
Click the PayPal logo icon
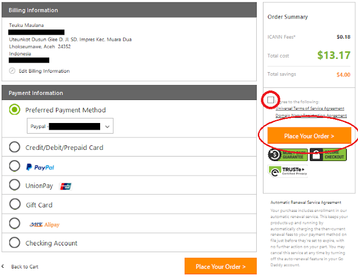coord(40,167)
